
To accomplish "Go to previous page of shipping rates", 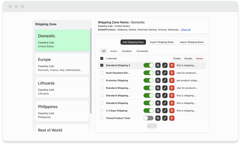I will 149,126.
